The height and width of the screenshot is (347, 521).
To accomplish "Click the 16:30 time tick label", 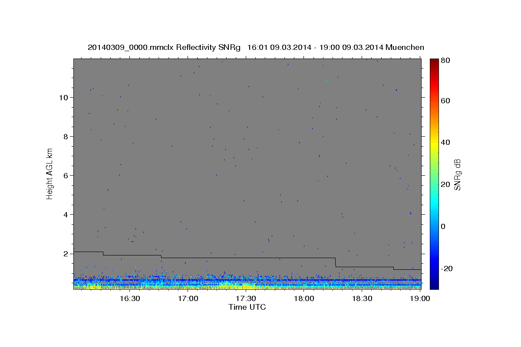I will pos(129,299).
